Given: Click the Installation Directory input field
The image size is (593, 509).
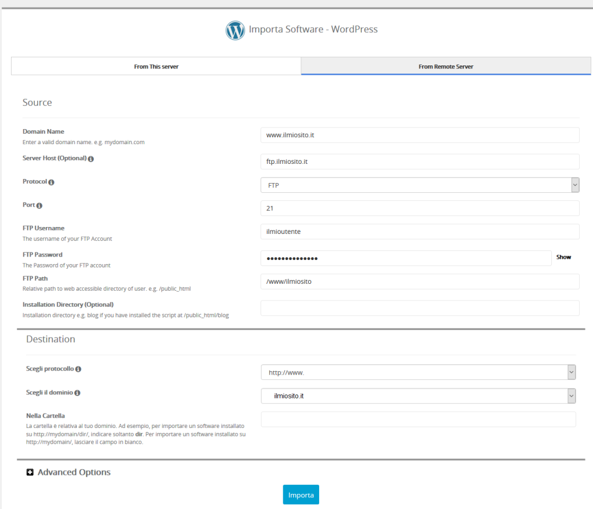Looking at the screenshot, I should (420, 308).
